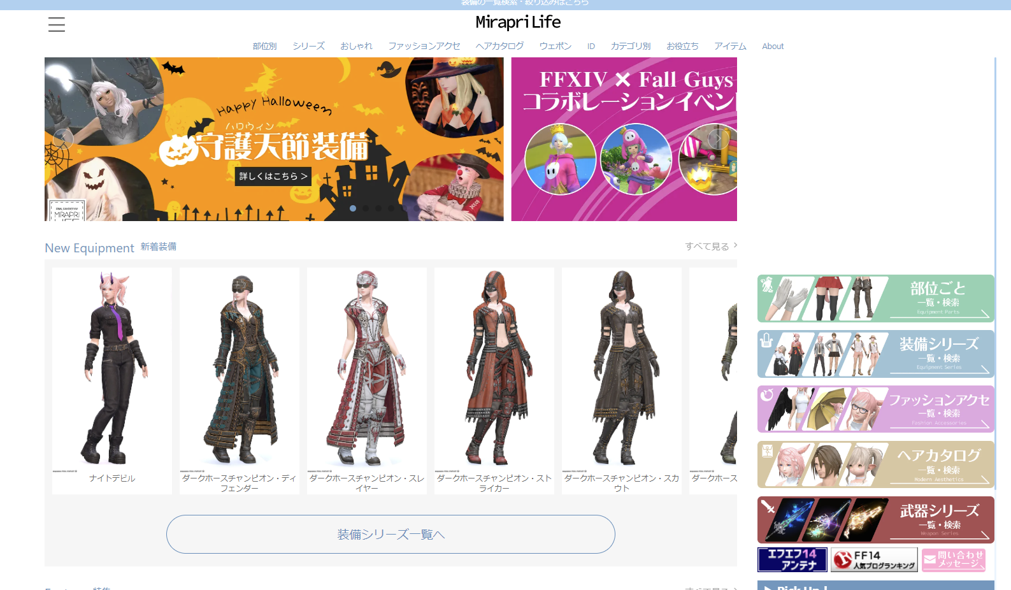Viewport: 1011px width, 590px height.
Task: Click 詳しくはこちら on Halloween banner
Action: [273, 176]
